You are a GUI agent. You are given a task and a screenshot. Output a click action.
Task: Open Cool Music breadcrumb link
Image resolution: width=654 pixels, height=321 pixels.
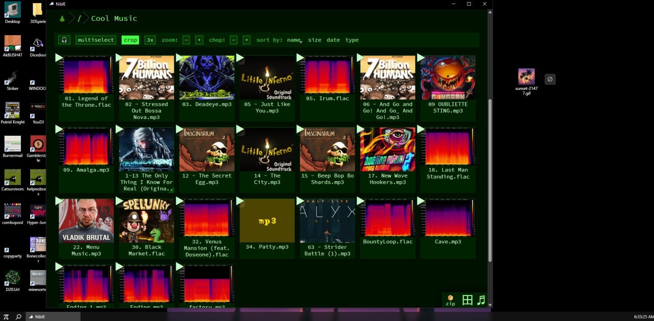coord(114,18)
